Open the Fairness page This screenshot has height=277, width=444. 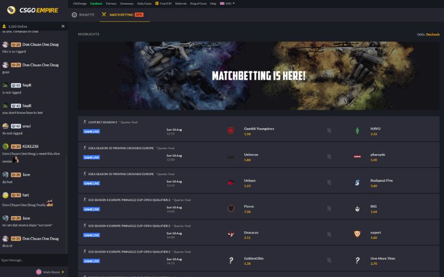(x=111, y=4)
